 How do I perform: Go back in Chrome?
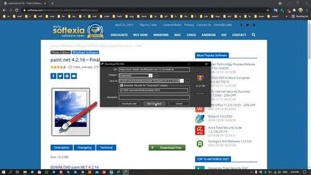pyautogui.click(x=4, y=10)
